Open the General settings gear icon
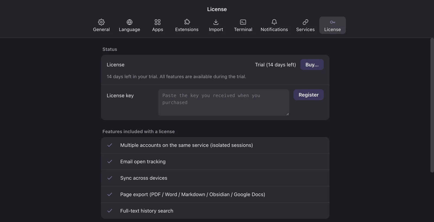This screenshot has width=434, height=222. coord(101,22)
